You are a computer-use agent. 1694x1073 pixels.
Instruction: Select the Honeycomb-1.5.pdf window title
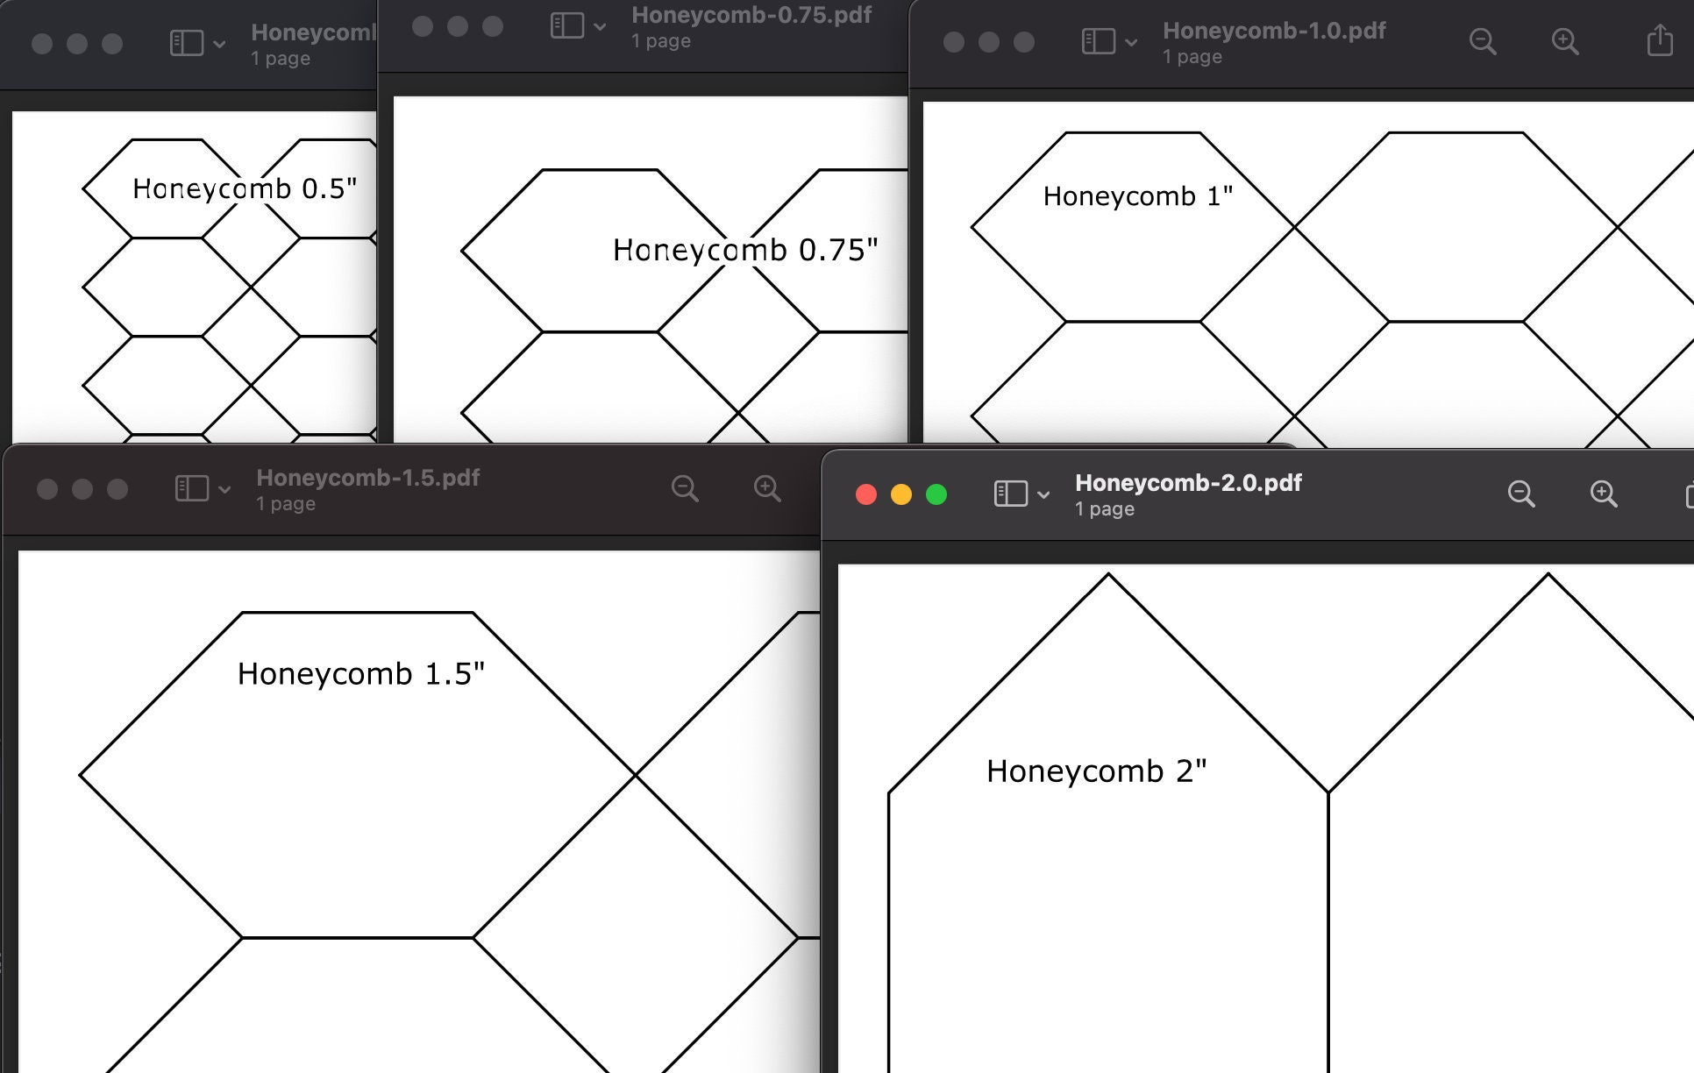click(367, 477)
